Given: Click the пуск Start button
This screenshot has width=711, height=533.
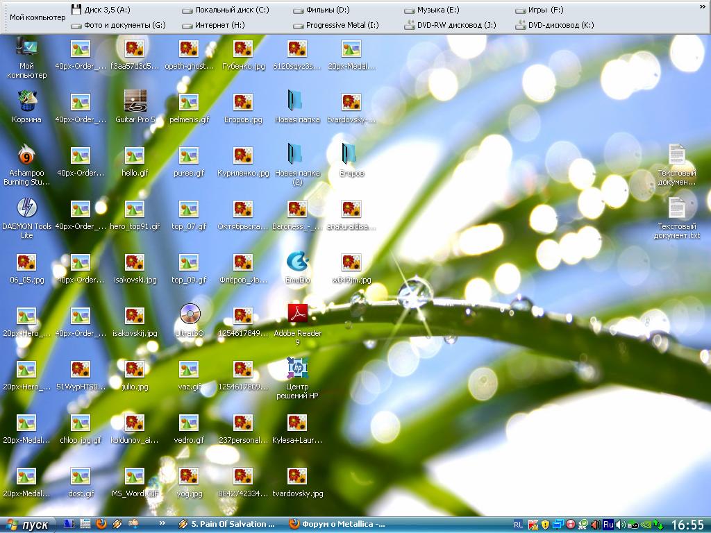Looking at the screenshot, I should (x=28, y=524).
